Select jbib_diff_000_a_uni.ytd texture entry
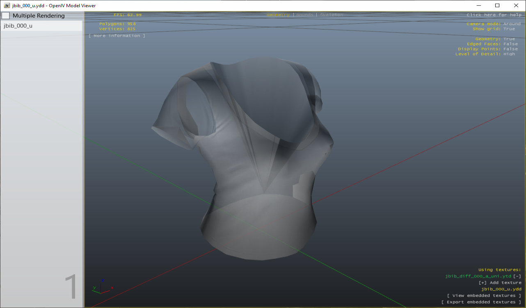 478,276
